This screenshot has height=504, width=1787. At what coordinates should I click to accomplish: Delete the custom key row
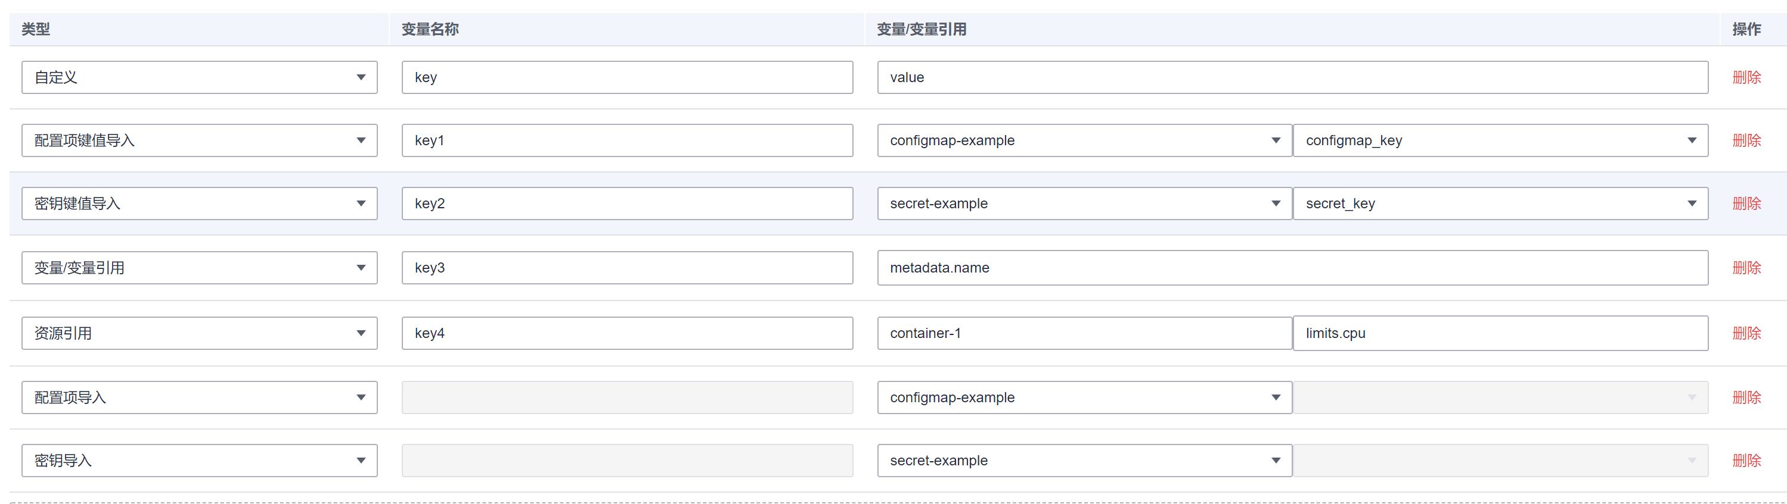pos(1746,77)
